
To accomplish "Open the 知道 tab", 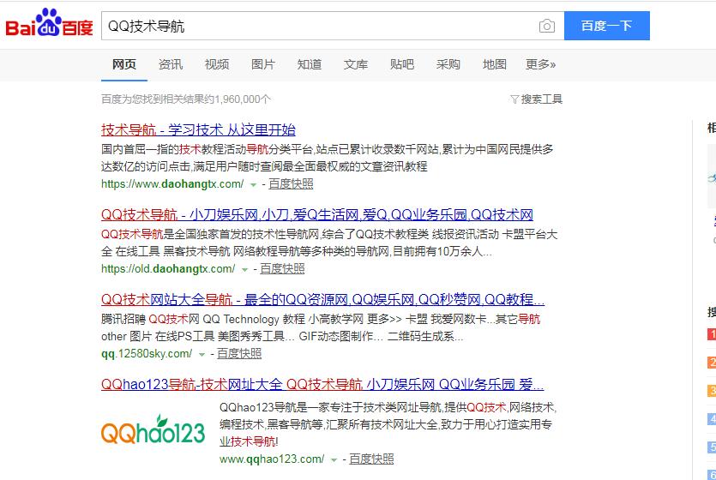I will (310, 64).
